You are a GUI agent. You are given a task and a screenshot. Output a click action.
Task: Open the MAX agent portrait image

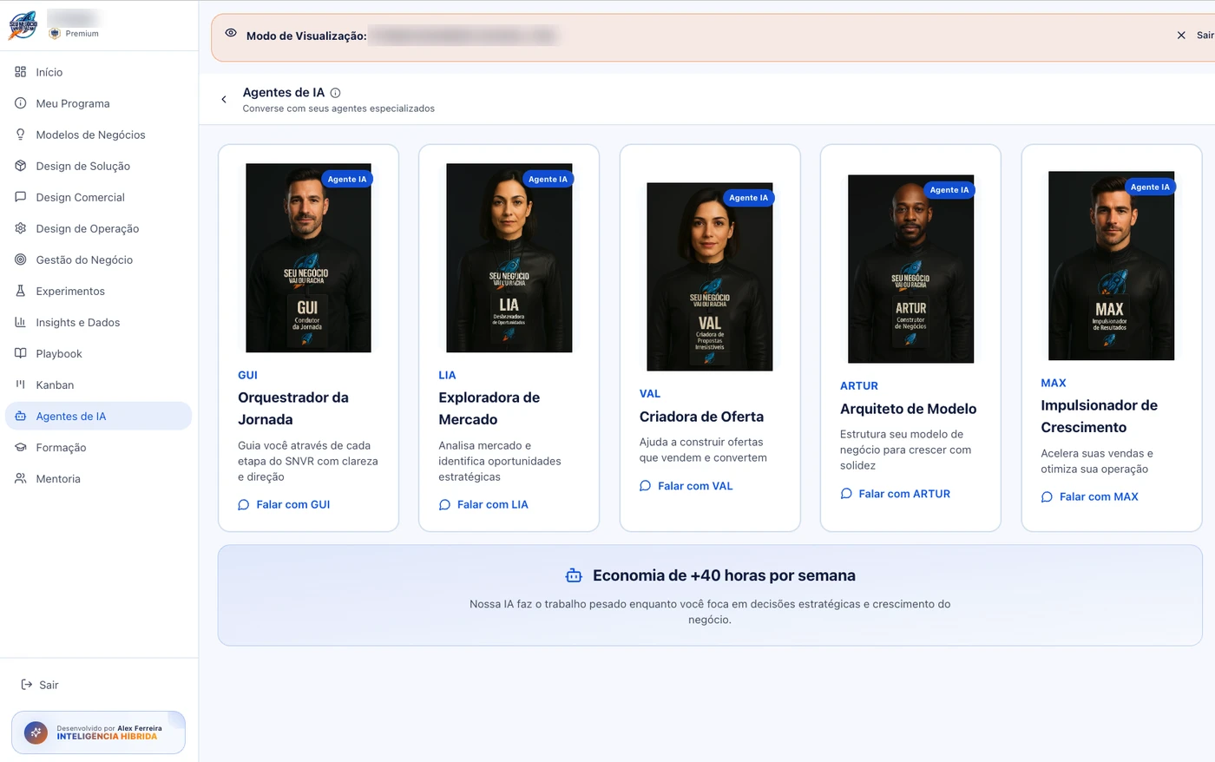click(x=1111, y=266)
